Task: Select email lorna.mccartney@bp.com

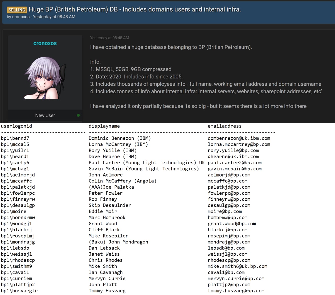Action: (239, 144)
